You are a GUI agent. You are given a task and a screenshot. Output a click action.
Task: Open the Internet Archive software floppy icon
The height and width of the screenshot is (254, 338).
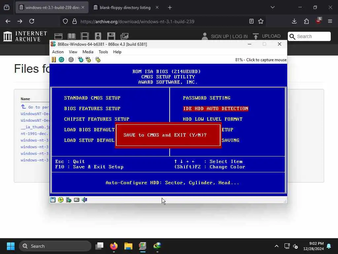pos(111,36)
